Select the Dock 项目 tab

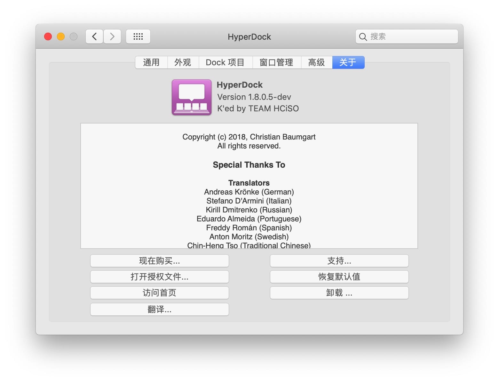[x=225, y=62]
